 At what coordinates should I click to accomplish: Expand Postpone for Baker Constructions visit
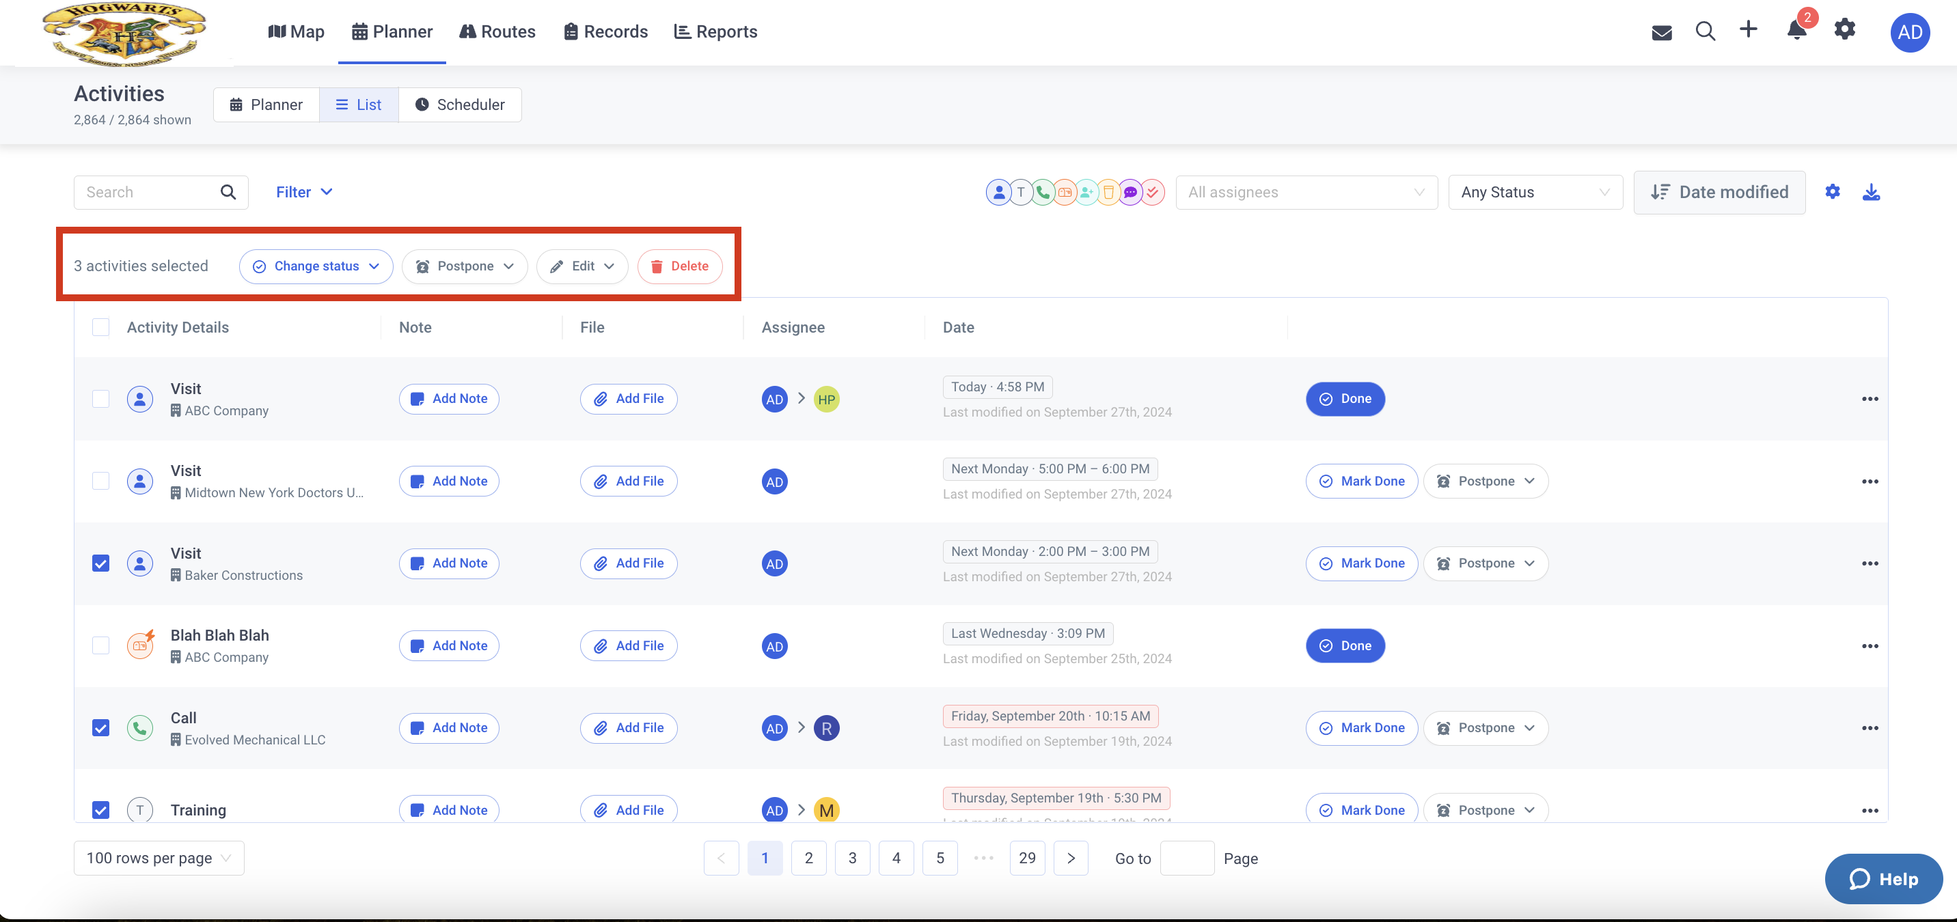[x=1486, y=563]
